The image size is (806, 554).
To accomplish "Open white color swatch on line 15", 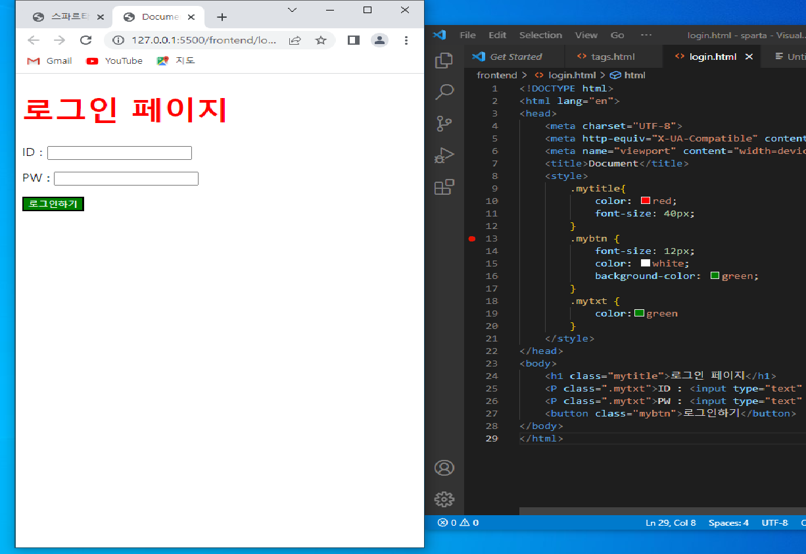I will pyautogui.click(x=645, y=263).
